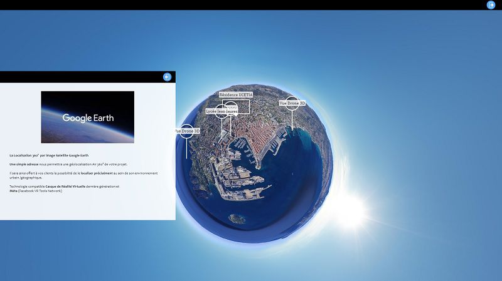Open the right-side Vue Drone 3D hotspot
The image size is (502, 281).
click(292, 103)
